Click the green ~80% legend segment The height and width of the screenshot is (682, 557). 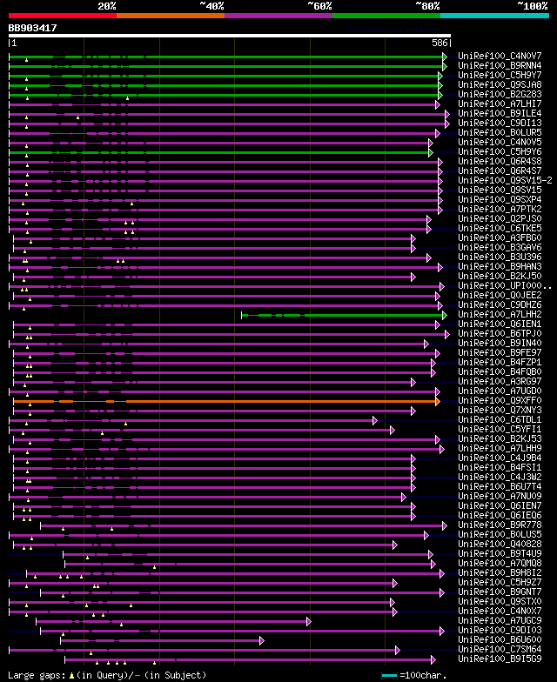coord(386,16)
